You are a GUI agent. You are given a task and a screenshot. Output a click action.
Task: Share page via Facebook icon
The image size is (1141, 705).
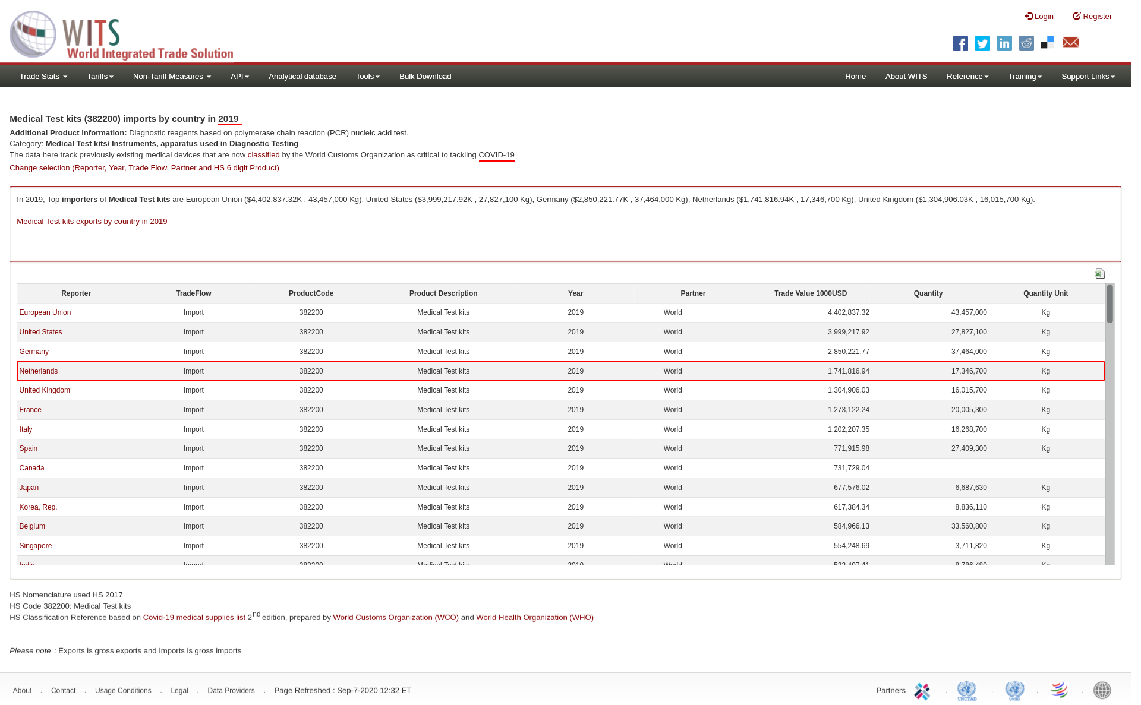960,43
